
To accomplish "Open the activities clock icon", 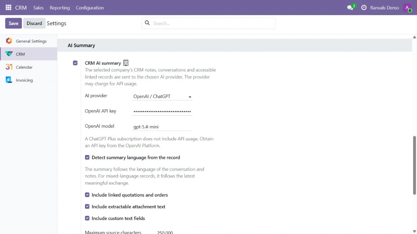I will tap(364, 7).
